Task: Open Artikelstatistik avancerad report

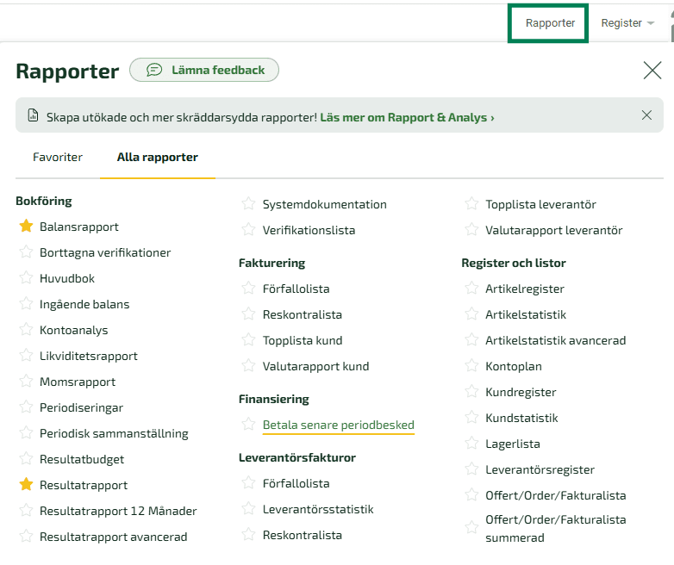Action: (x=555, y=341)
